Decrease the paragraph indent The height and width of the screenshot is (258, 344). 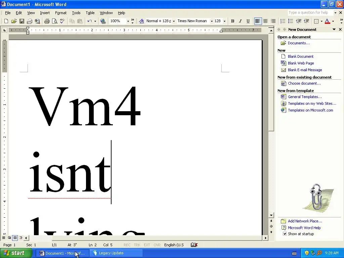pos(299,21)
